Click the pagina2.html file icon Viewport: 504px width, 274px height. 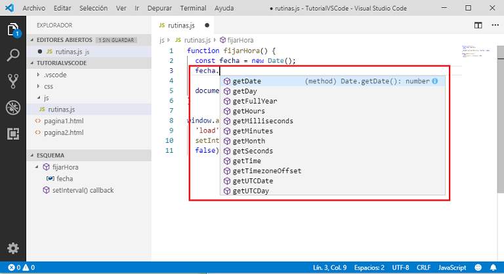pyautogui.click(x=37, y=132)
